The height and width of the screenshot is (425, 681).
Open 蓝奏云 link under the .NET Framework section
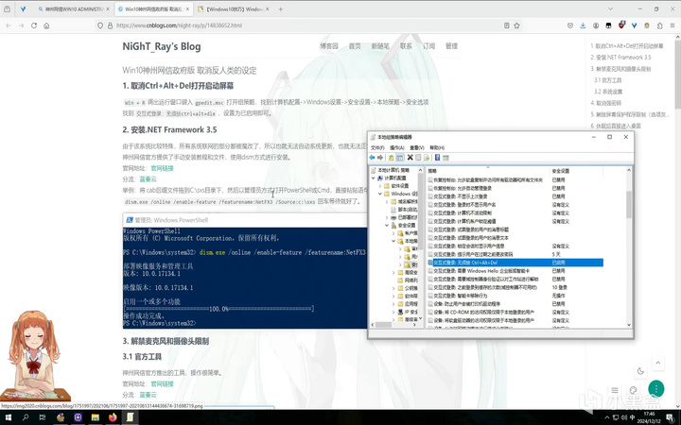click(148, 179)
